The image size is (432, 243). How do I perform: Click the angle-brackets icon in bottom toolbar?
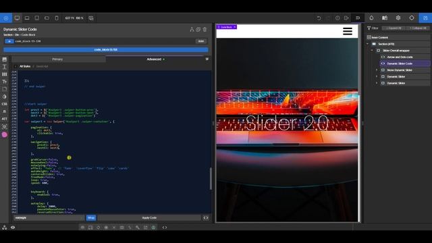coord(165,227)
